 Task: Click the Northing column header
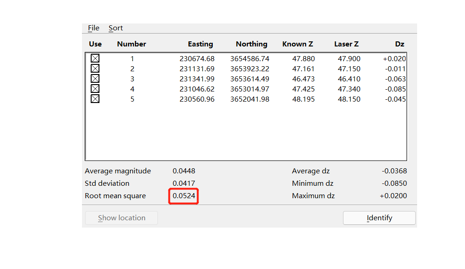pyautogui.click(x=251, y=44)
